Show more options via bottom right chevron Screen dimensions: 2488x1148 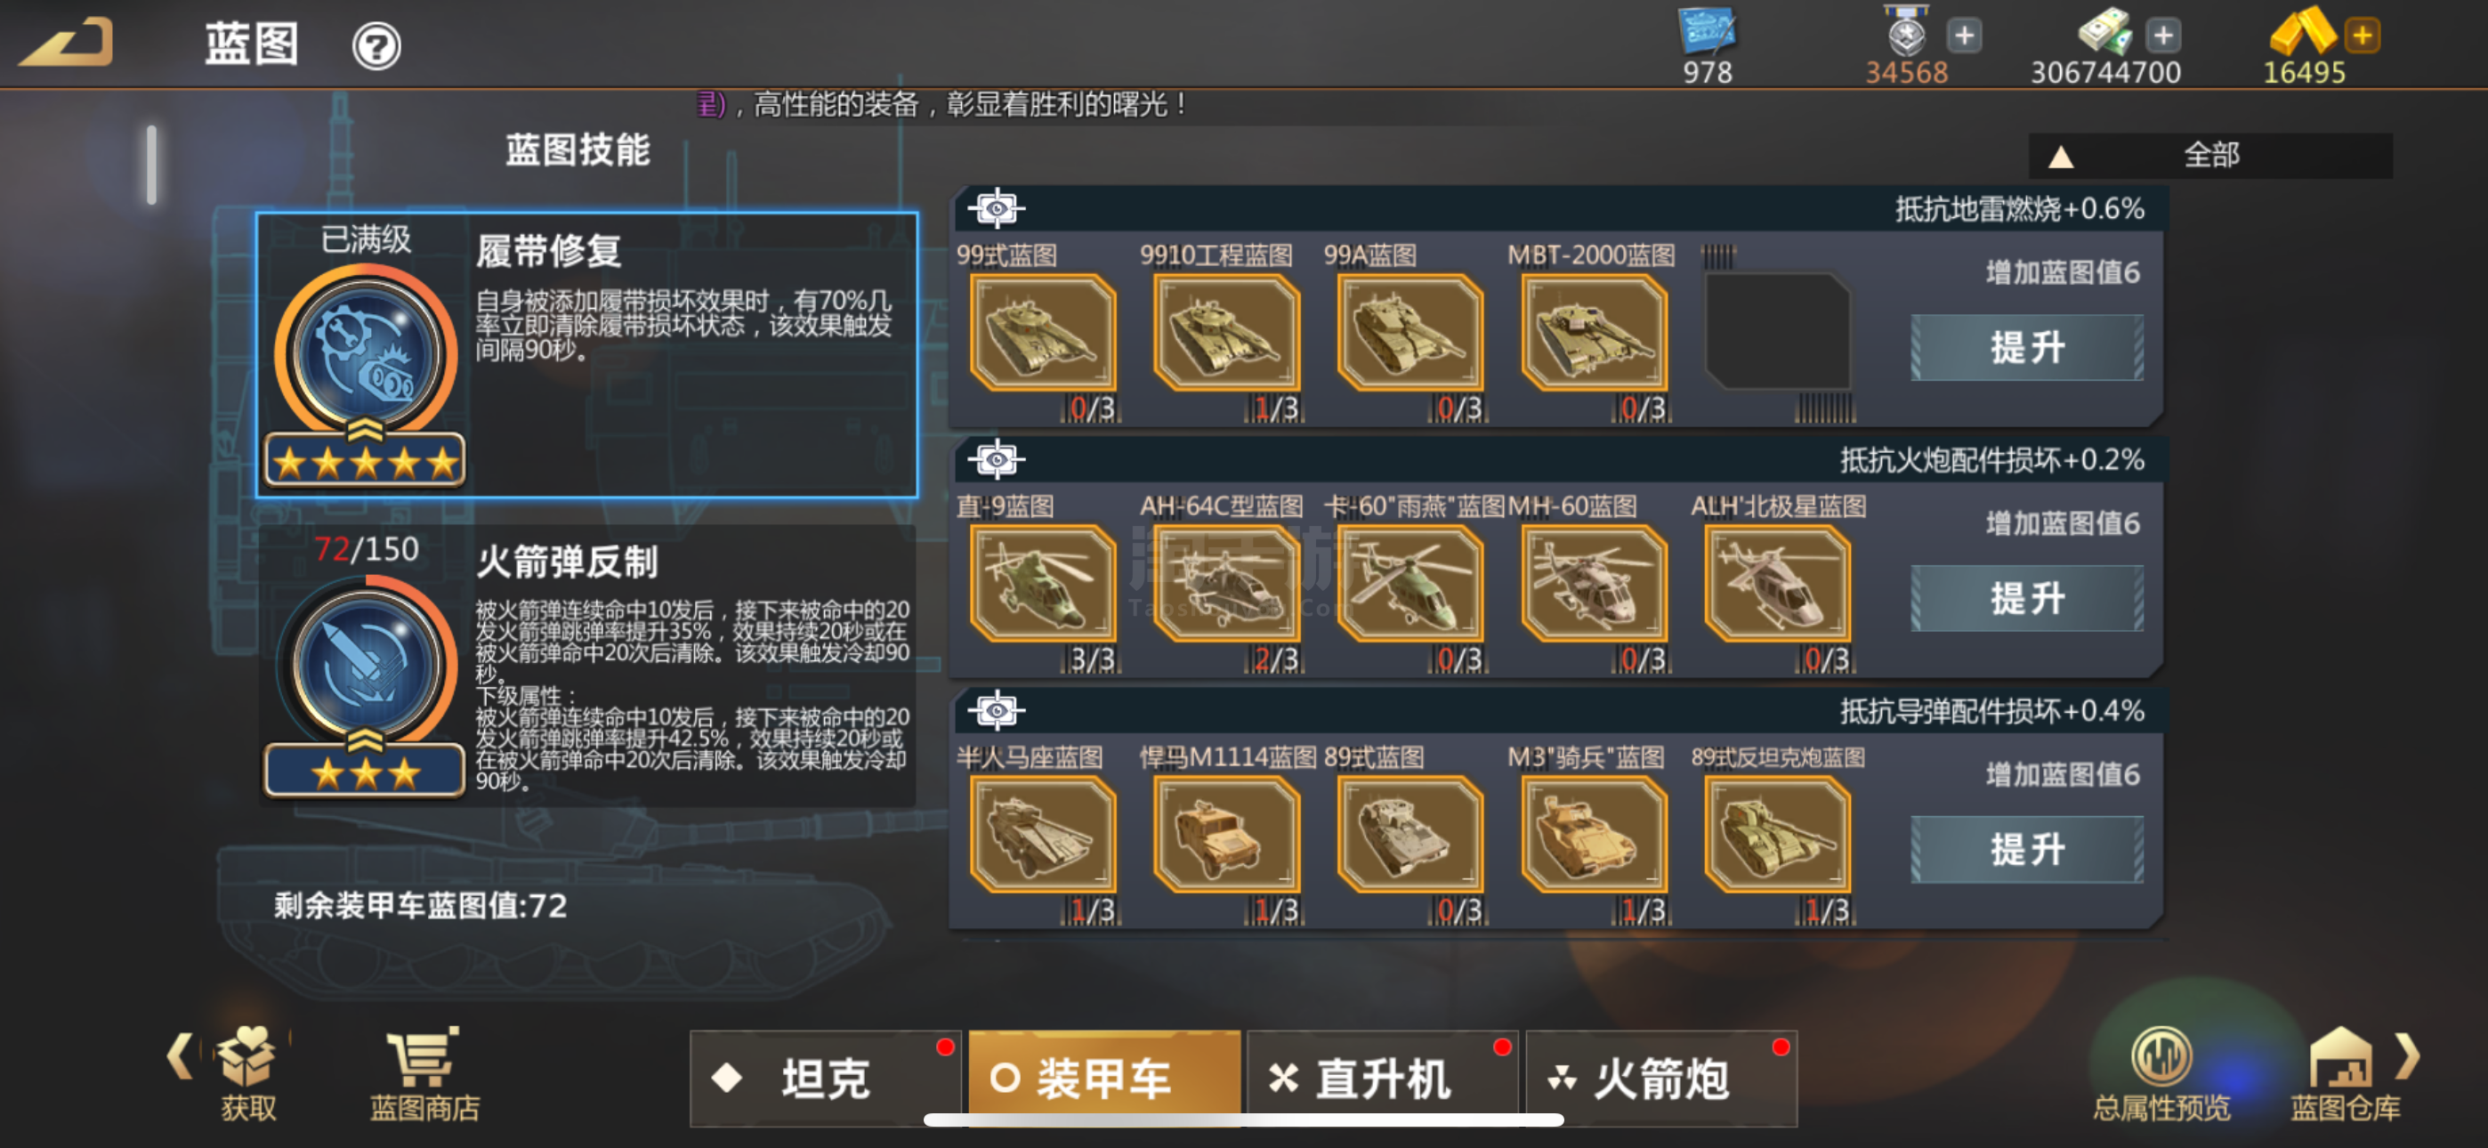click(x=2407, y=1055)
